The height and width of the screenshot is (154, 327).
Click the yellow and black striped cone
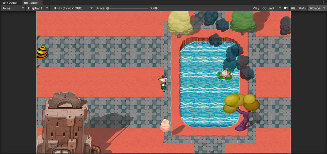(42, 52)
